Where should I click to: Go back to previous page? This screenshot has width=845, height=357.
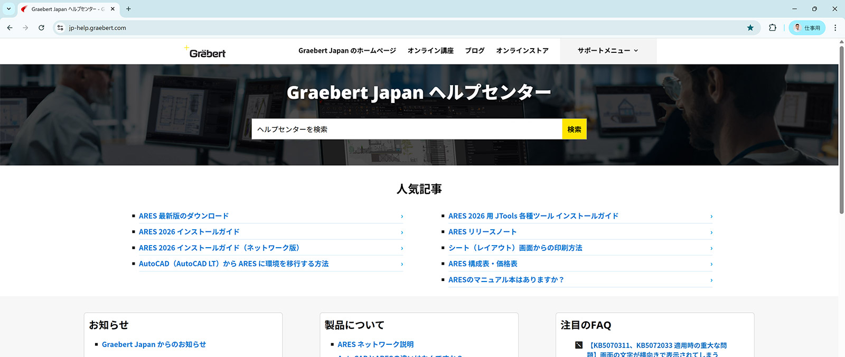10,28
